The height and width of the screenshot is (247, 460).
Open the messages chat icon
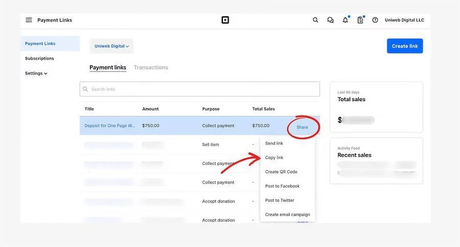[x=330, y=20]
